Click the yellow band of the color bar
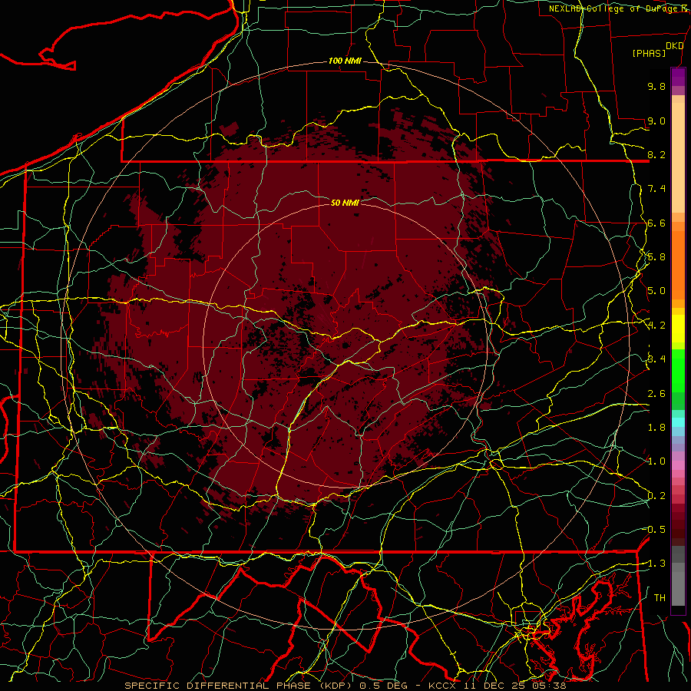This screenshot has width=691, height=691. (678, 329)
